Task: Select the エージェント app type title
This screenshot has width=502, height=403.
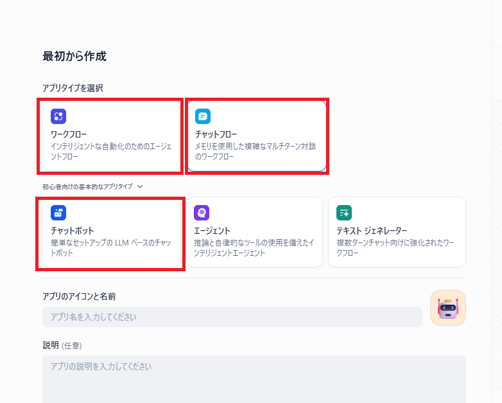Action: pos(212,231)
